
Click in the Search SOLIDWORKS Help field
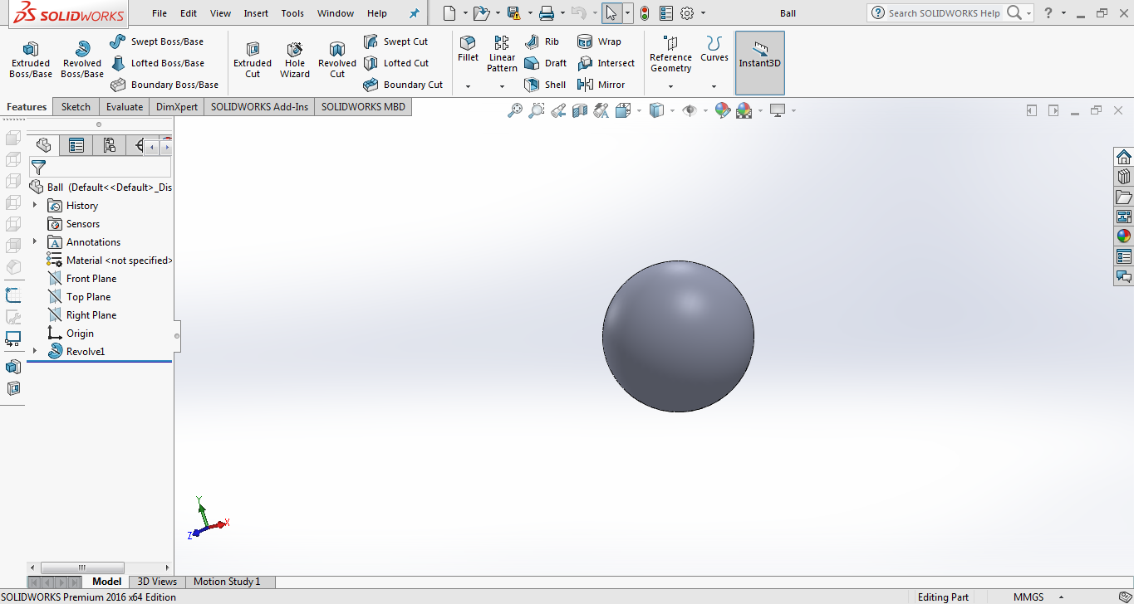(945, 13)
